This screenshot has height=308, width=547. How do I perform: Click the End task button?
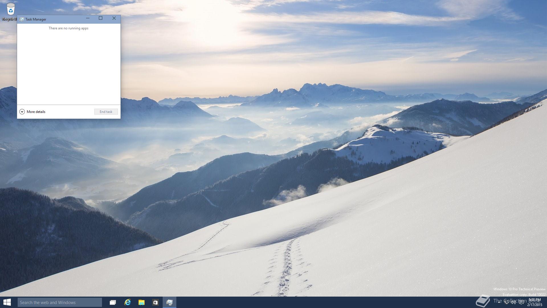(106, 112)
